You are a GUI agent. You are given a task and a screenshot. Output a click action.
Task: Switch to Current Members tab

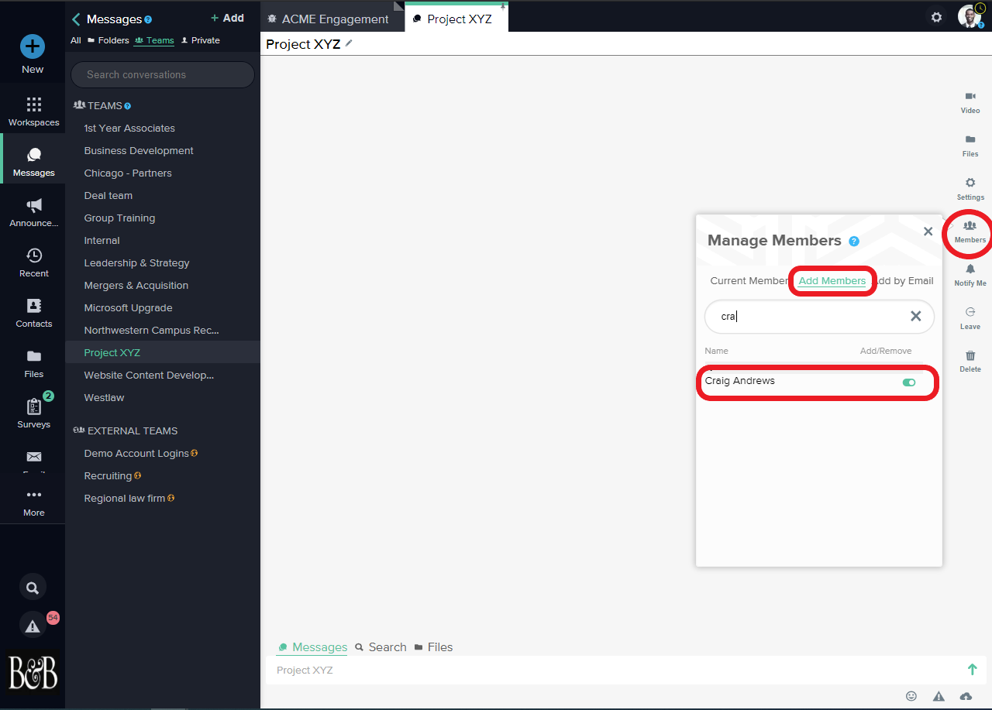[x=749, y=281]
